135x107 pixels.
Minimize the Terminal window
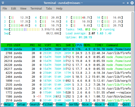[124, 3]
